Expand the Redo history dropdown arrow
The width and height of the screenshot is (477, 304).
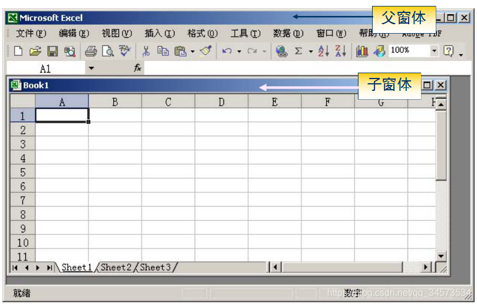pyautogui.click(x=264, y=51)
